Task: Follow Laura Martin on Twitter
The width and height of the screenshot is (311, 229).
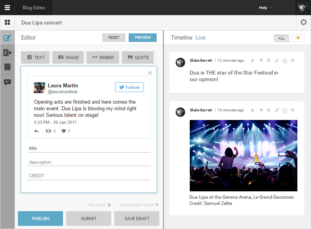Action: 129,87
